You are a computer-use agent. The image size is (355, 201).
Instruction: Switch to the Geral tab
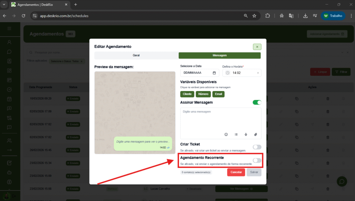136,55
